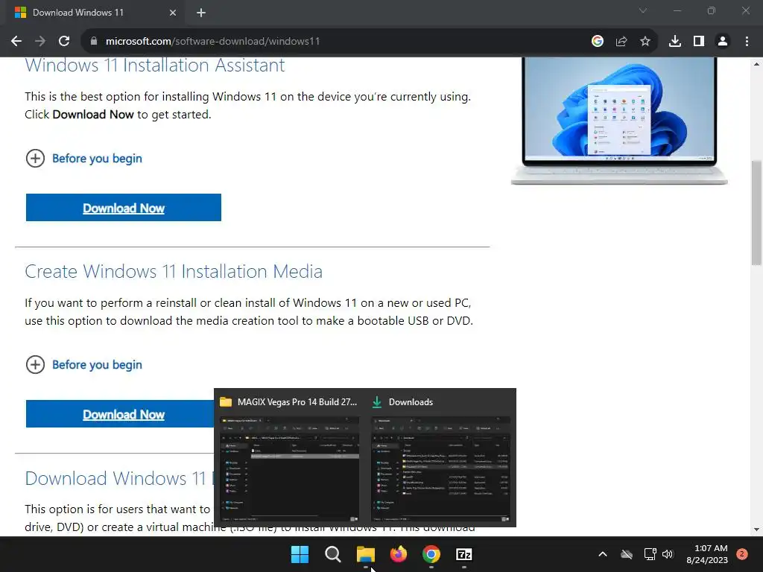This screenshot has width=763, height=572.
Task: Open the Chrome three-dot menu
Action: tap(747, 42)
